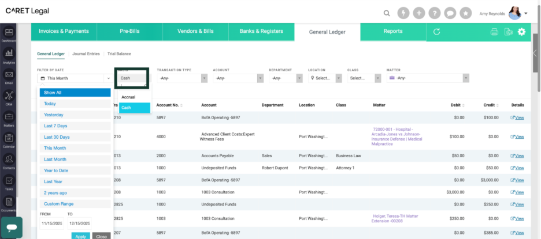Select the General Ledger main tab
Image resolution: width=541 pixels, height=239 pixels.
tap(327, 32)
